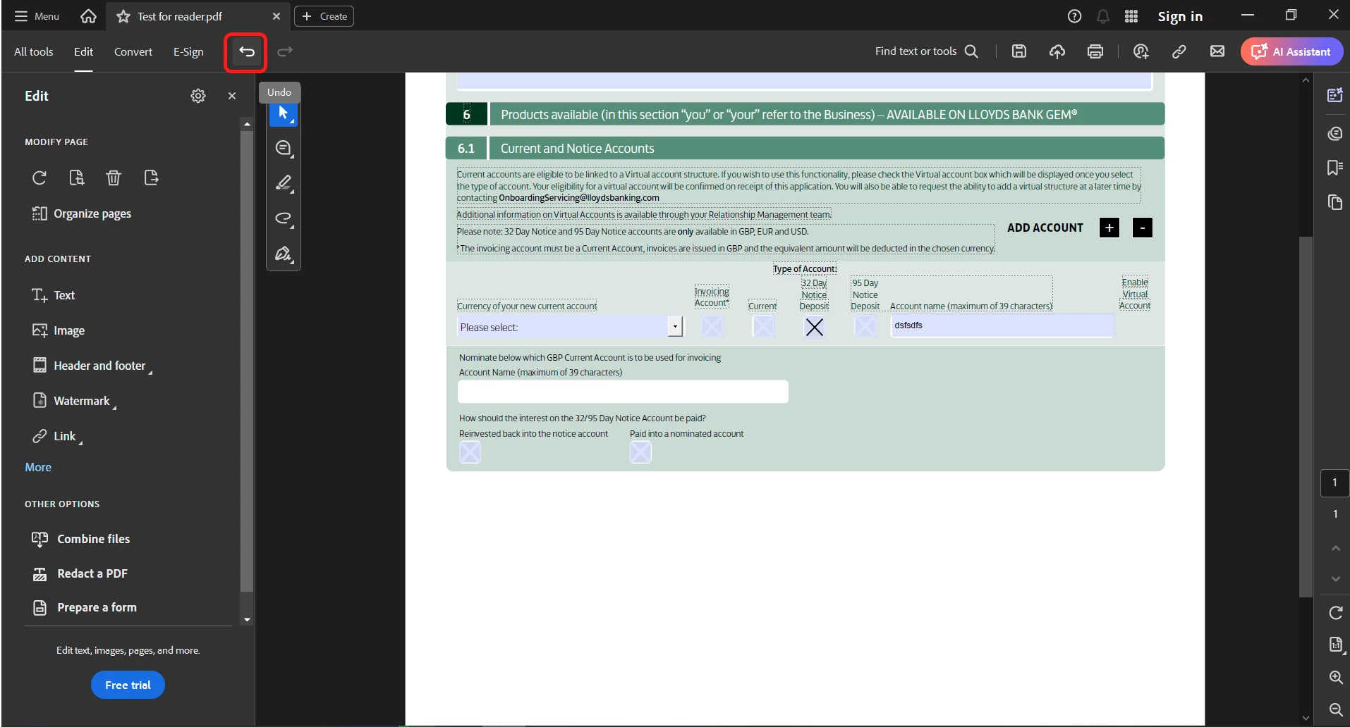Toggle the Current account type checkbox
This screenshot has width=1350, height=727.
(763, 326)
